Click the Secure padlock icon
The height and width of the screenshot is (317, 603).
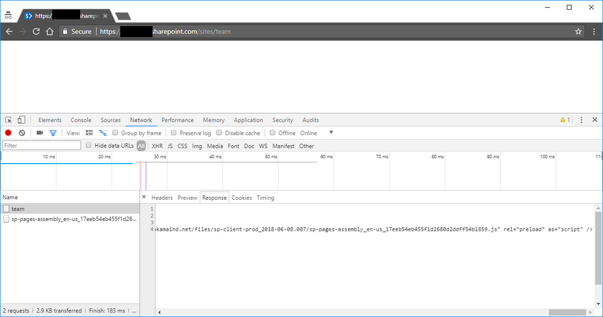(65, 31)
